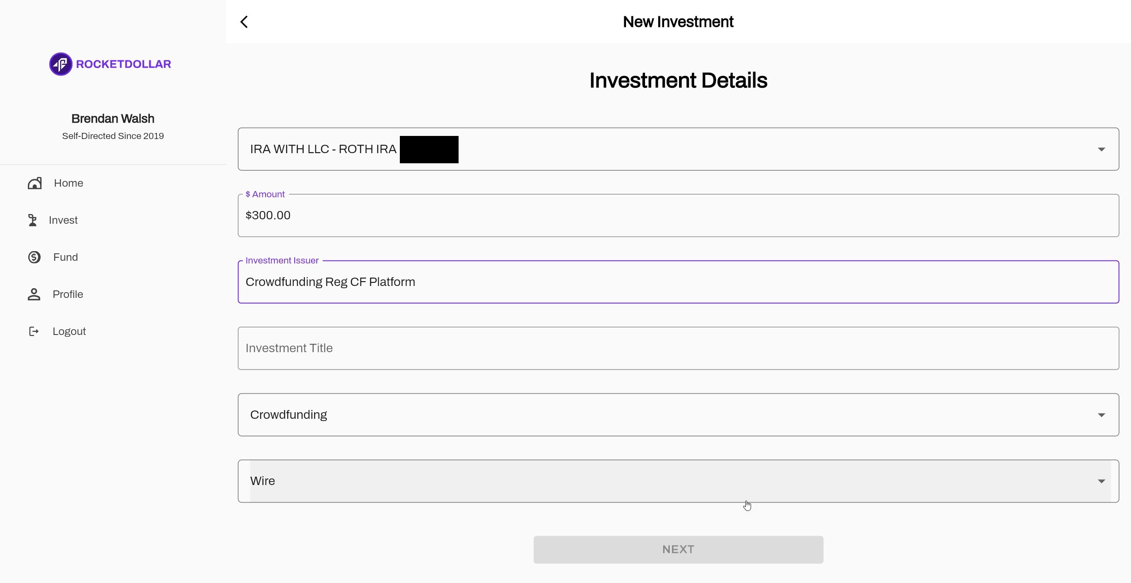Expand the Wire payment method dropdown
Viewport: 1131px width, 583px height.
click(x=1101, y=481)
